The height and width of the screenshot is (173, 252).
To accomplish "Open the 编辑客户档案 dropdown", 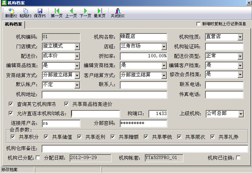I will click(x=240, y=66).
